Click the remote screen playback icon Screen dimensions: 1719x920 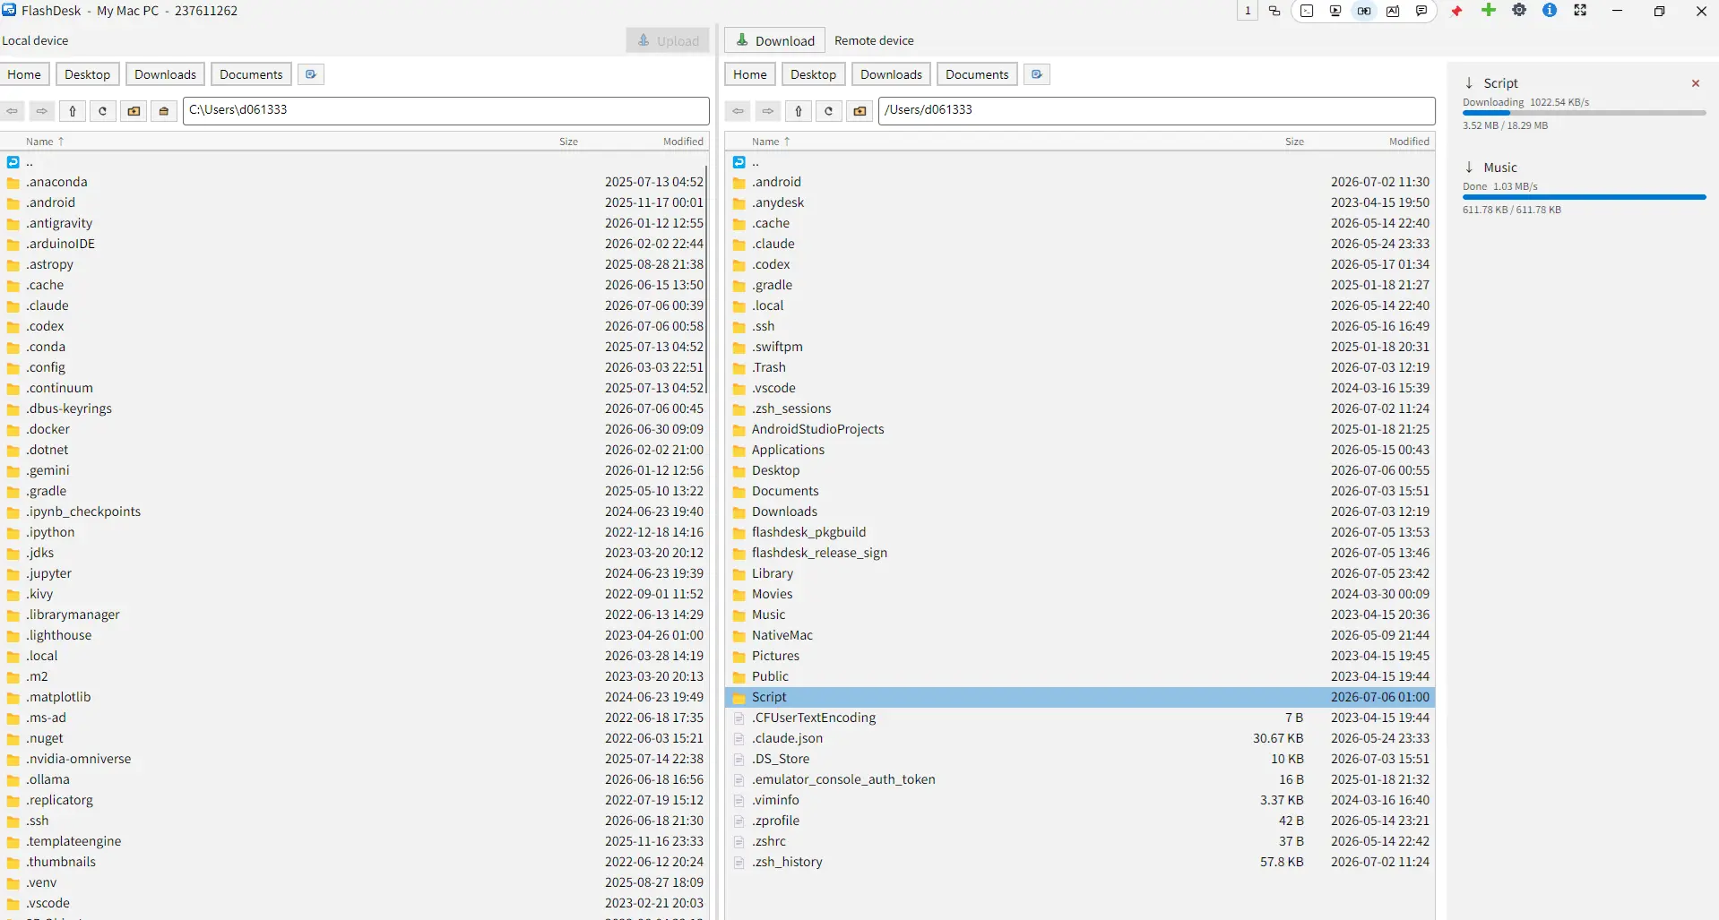tap(1335, 11)
